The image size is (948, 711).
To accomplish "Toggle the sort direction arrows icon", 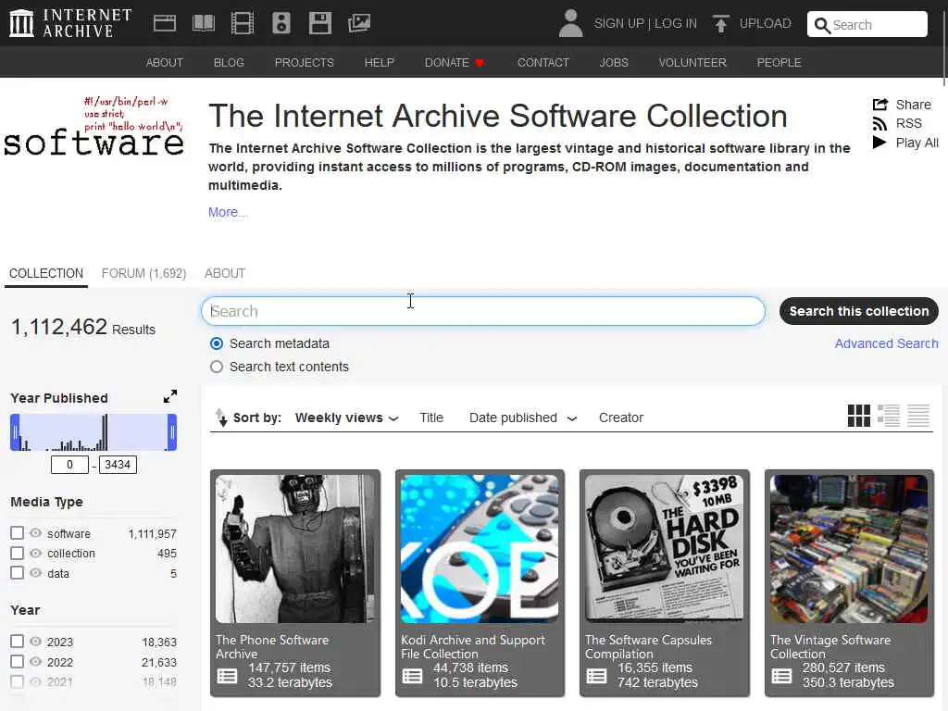I will pyautogui.click(x=221, y=418).
